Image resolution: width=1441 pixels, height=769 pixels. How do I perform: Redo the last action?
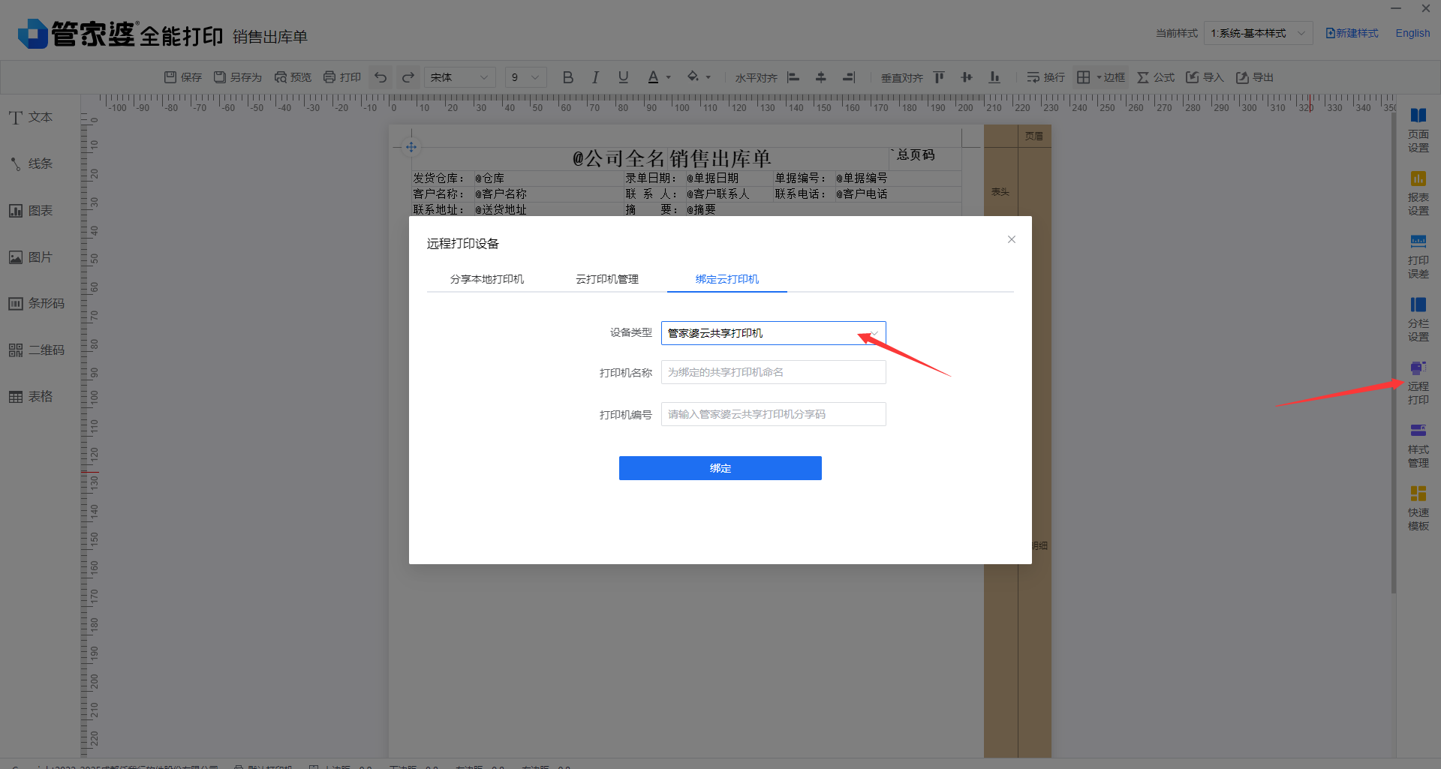[x=408, y=77]
